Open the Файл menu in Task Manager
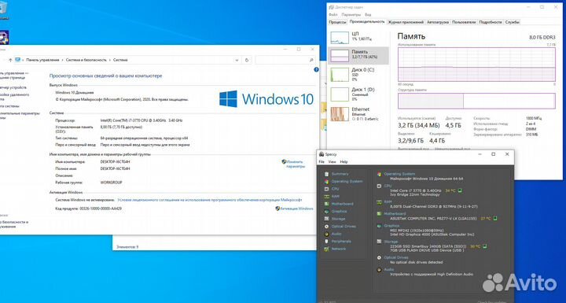The height and width of the screenshot is (303, 566). [333, 15]
